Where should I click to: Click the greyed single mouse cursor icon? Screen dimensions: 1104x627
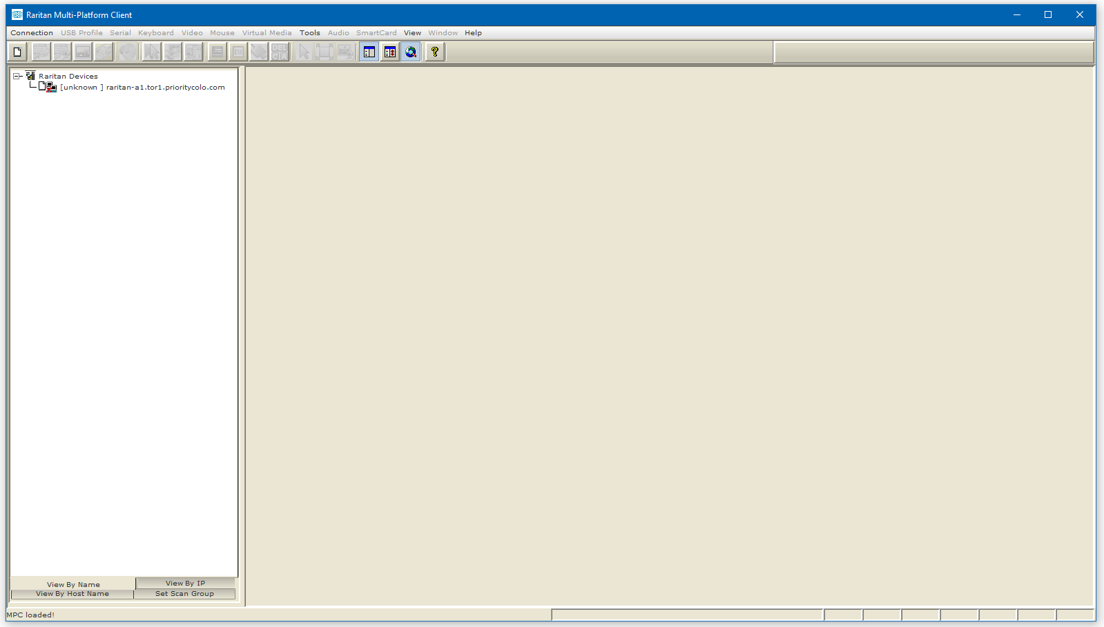tap(304, 52)
